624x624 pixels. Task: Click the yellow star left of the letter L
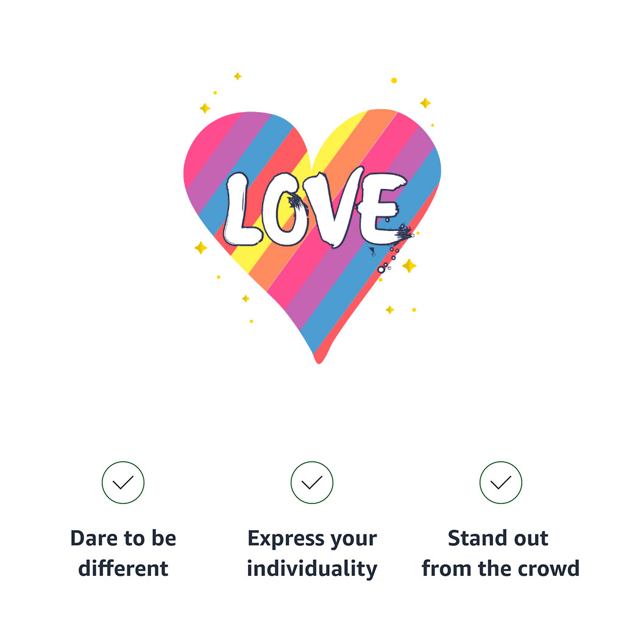point(200,247)
